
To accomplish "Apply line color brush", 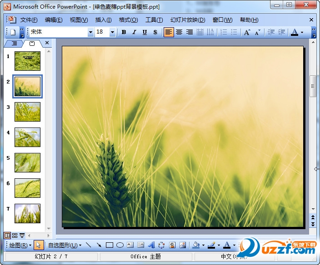I will point(211,245).
